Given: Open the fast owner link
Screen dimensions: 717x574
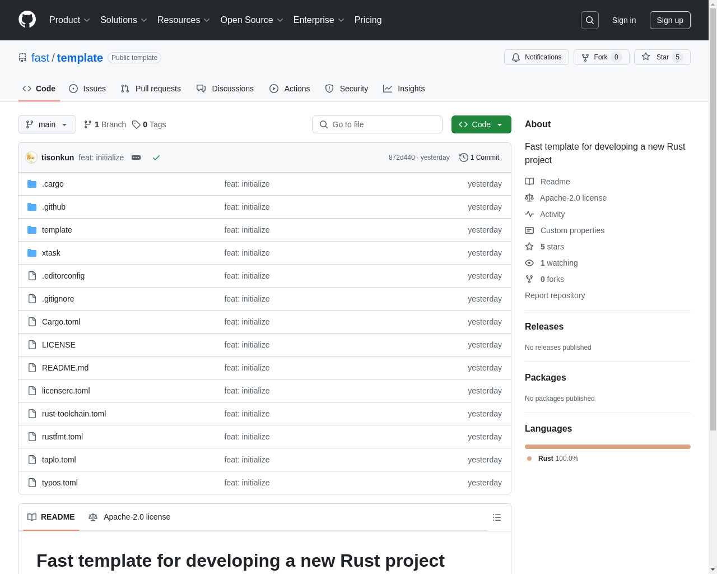Looking at the screenshot, I should 40,58.
